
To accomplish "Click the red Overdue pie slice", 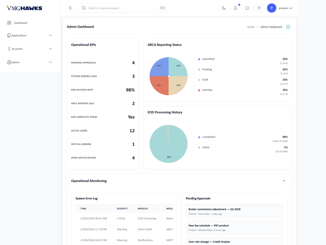I will pos(160,84).
